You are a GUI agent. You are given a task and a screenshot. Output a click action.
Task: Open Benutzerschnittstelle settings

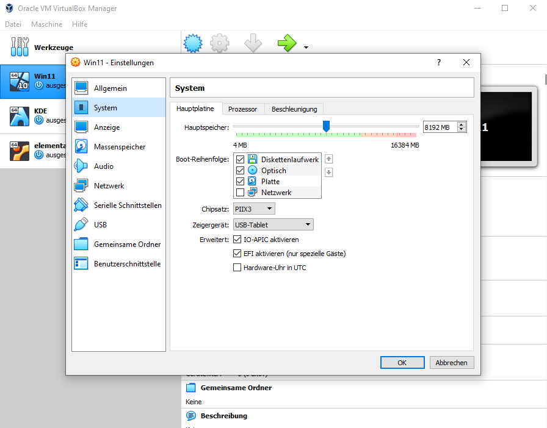coord(118,264)
